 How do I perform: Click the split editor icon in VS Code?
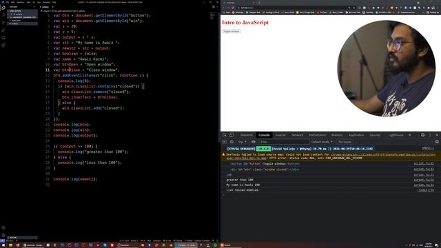tap(214, 7)
